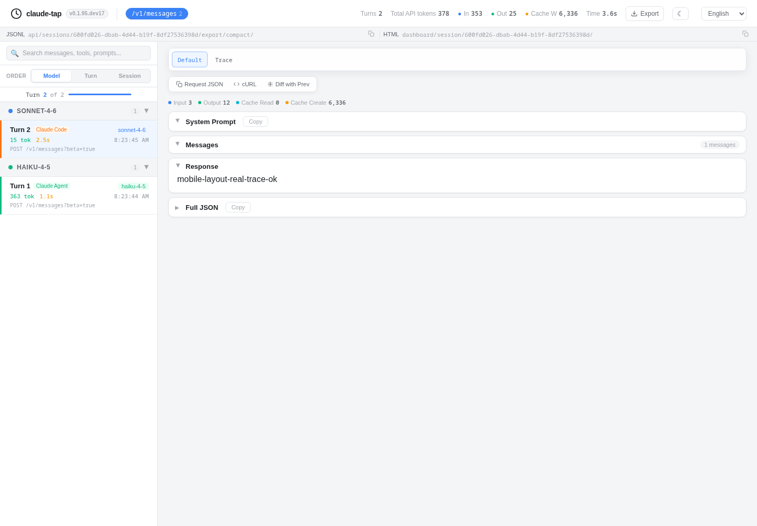
Task: Copy the System Prompt
Action: tap(255, 122)
